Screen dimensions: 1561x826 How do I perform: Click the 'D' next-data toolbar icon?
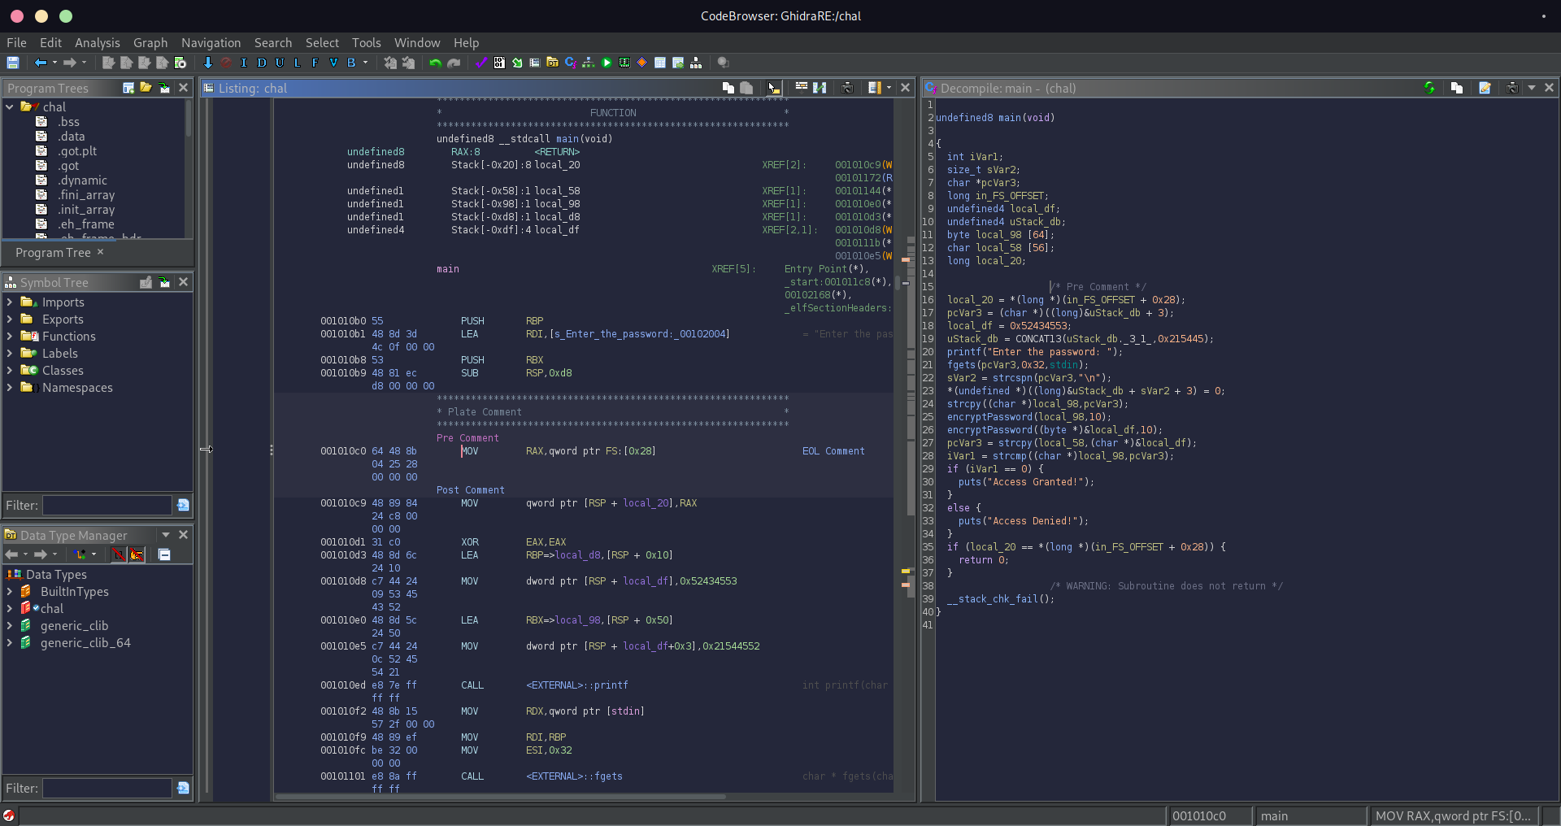click(262, 63)
